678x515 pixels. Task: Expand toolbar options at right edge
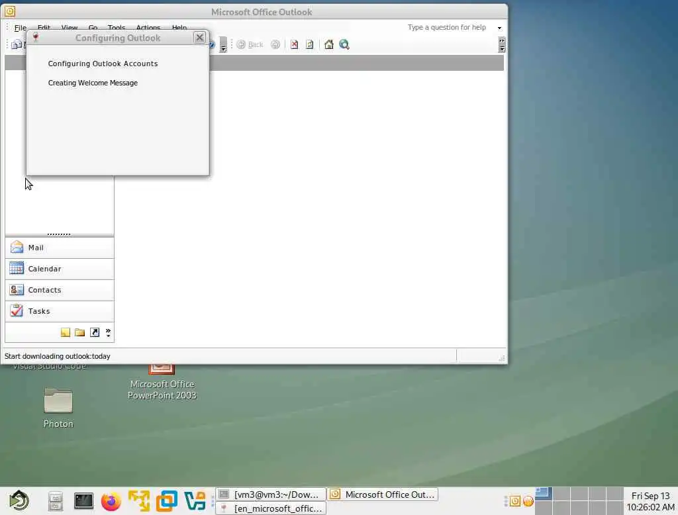coord(502,44)
